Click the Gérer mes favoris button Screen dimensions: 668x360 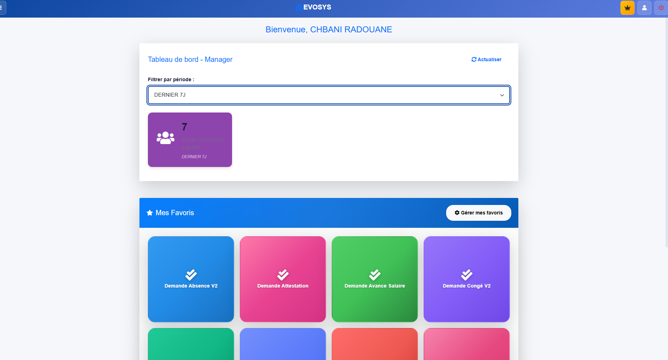click(479, 213)
